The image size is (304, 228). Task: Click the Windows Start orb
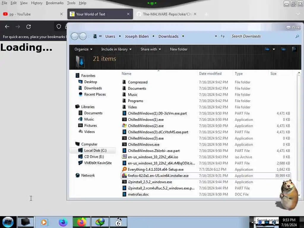[x=8, y=222]
